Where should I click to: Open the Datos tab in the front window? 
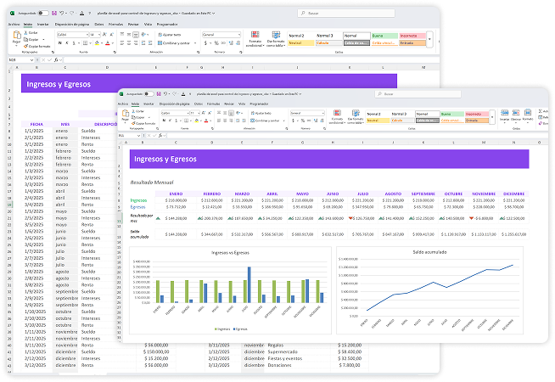199,104
